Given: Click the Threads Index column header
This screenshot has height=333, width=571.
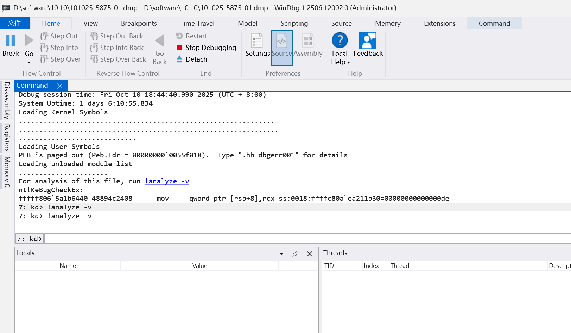Looking at the screenshot, I should tap(375, 266).
